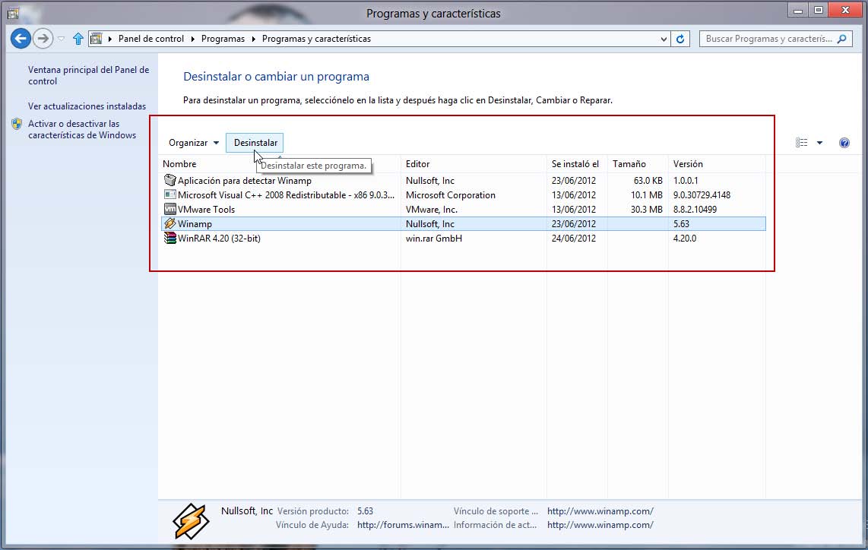Expand the address bar history dropdown
The image size is (868, 550).
coord(663,39)
